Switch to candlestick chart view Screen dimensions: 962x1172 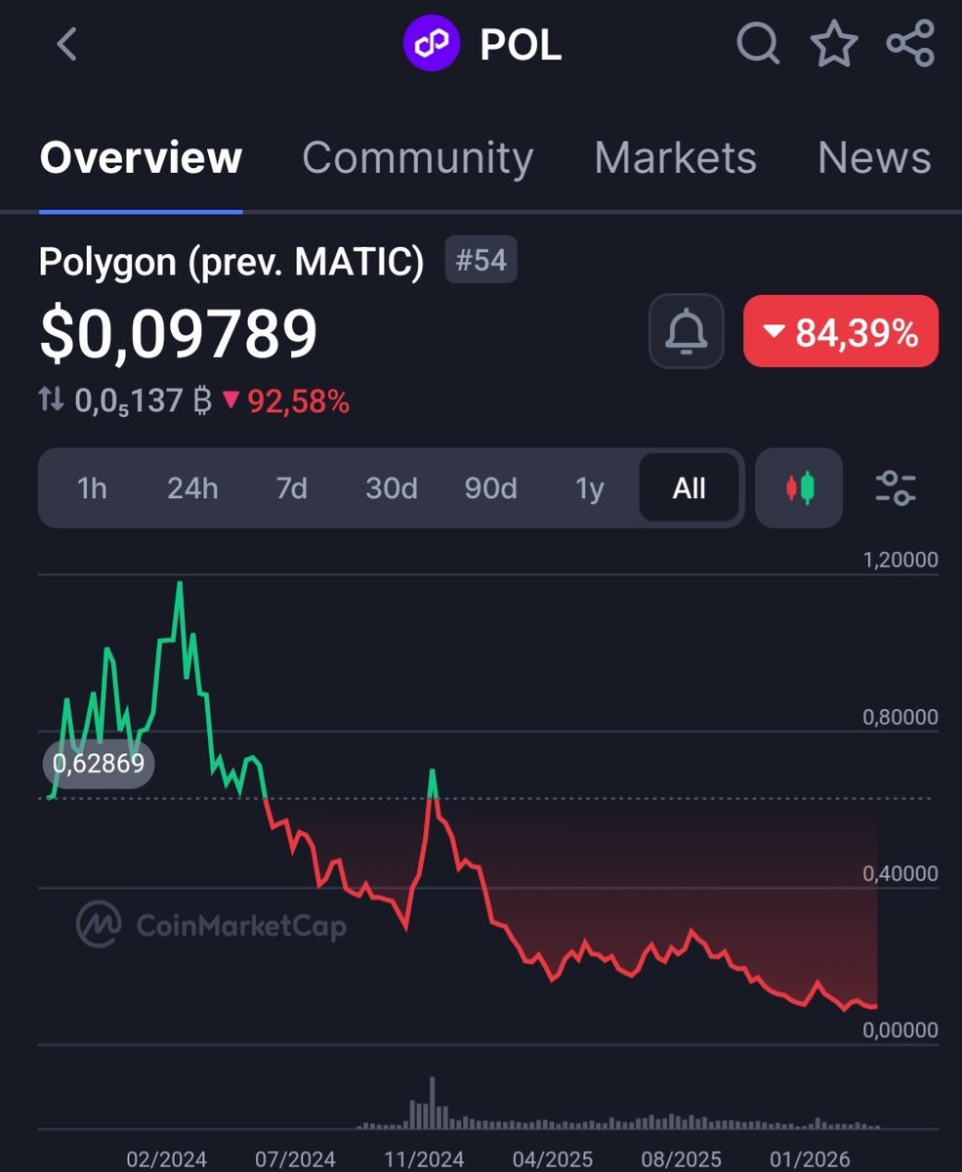800,487
